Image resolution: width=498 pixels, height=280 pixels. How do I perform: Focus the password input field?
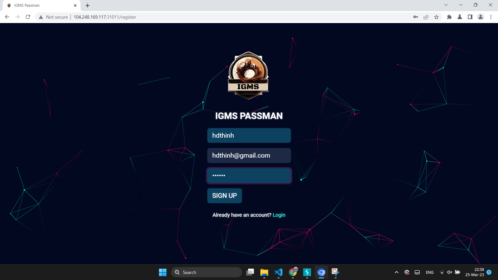point(249,176)
